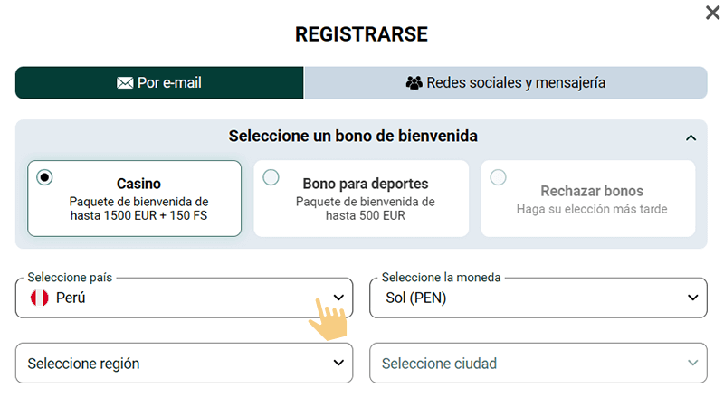Switch to the Por e-mail tab
Screen dimensions: 724x407
click(159, 83)
